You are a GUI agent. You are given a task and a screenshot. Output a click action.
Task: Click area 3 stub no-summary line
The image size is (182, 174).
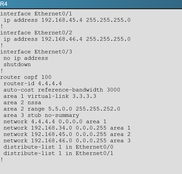41,115
